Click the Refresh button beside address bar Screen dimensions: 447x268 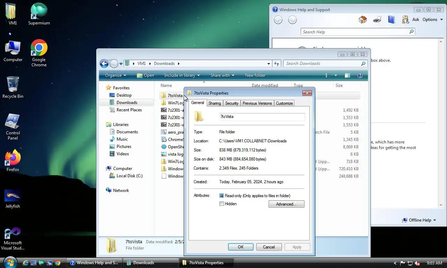coord(277,64)
